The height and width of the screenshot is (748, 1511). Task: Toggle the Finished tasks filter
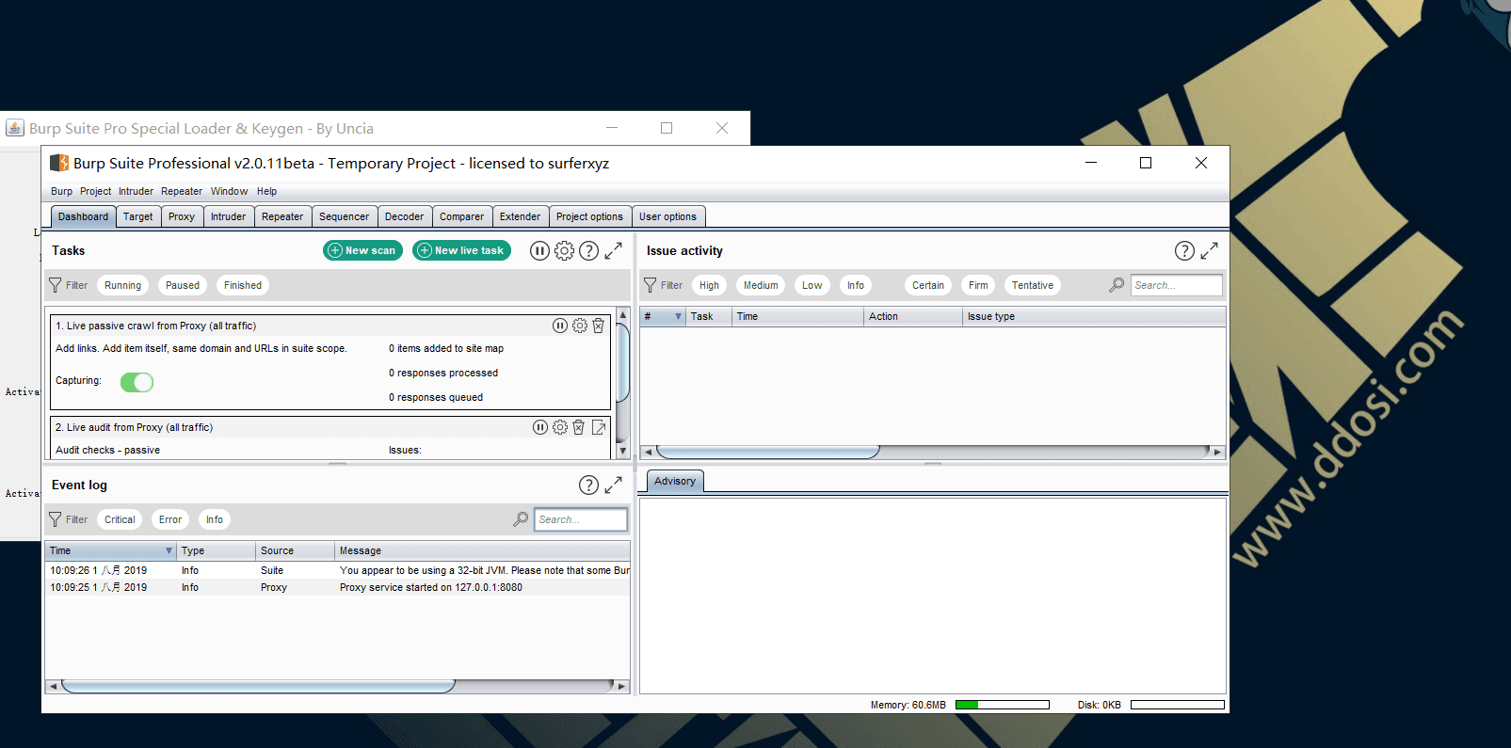[243, 285]
